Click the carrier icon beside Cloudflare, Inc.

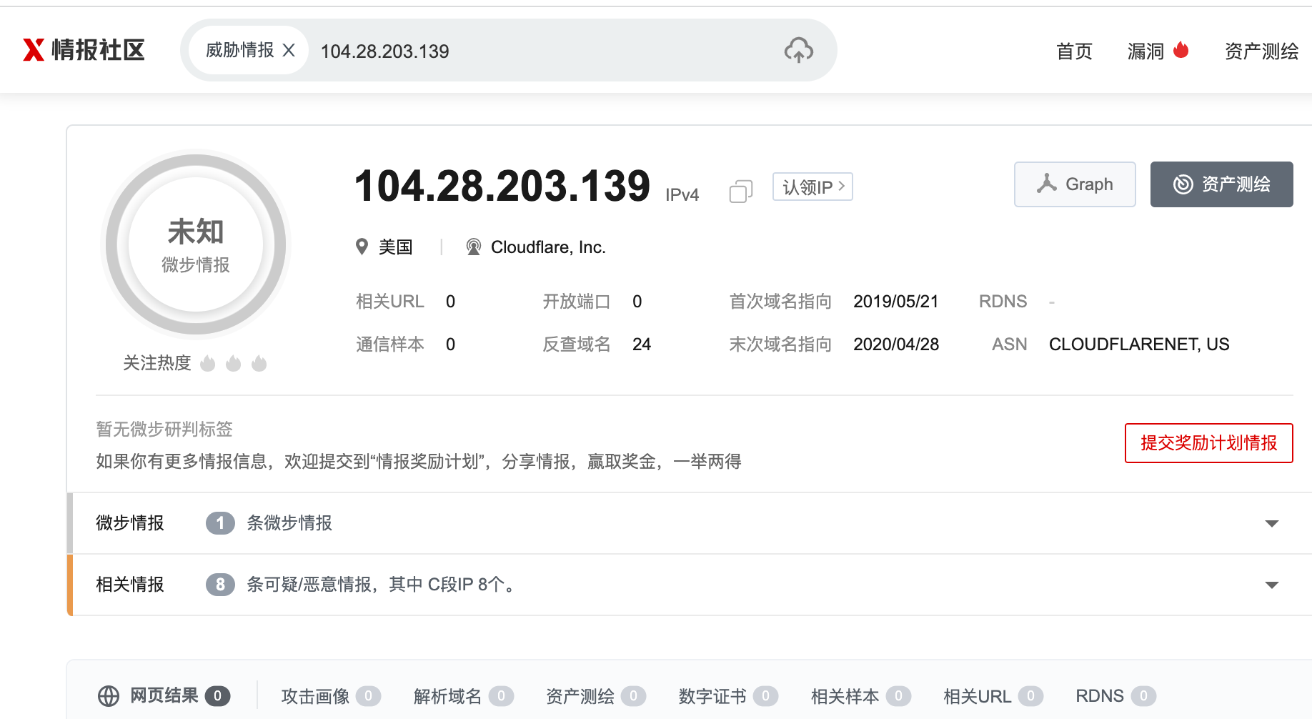pyautogui.click(x=473, y=247)
